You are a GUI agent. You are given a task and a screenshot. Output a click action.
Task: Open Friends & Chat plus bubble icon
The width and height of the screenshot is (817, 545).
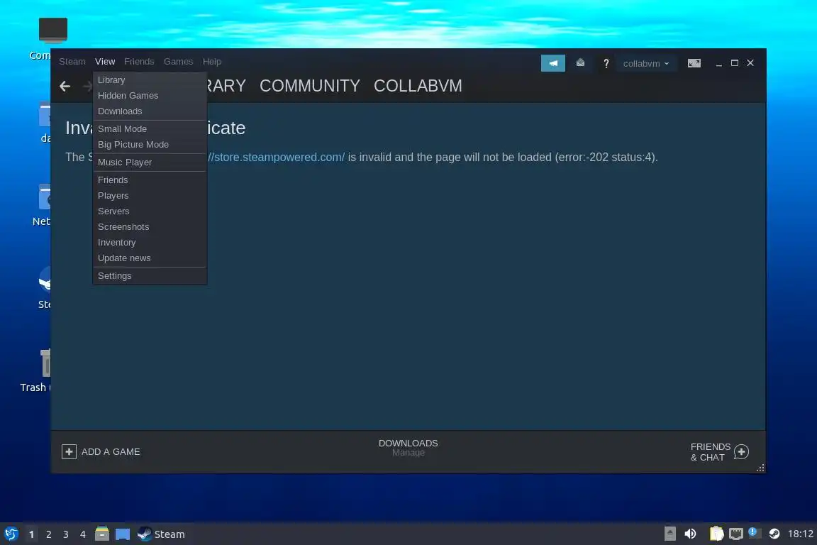(741, 451)
